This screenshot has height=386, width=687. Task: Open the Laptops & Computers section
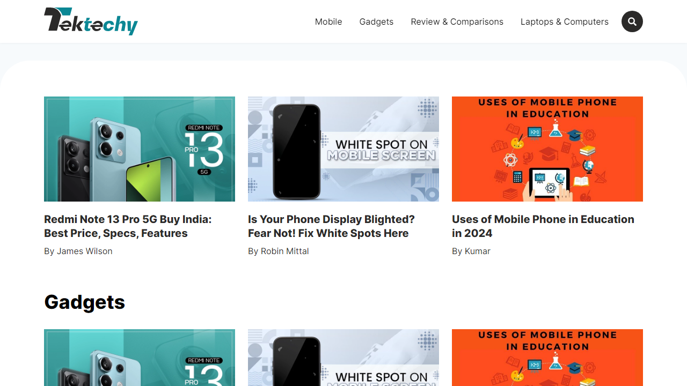coord(564,21)
